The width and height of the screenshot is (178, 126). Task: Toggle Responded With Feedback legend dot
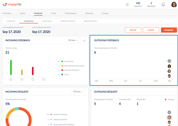[51, 124]
